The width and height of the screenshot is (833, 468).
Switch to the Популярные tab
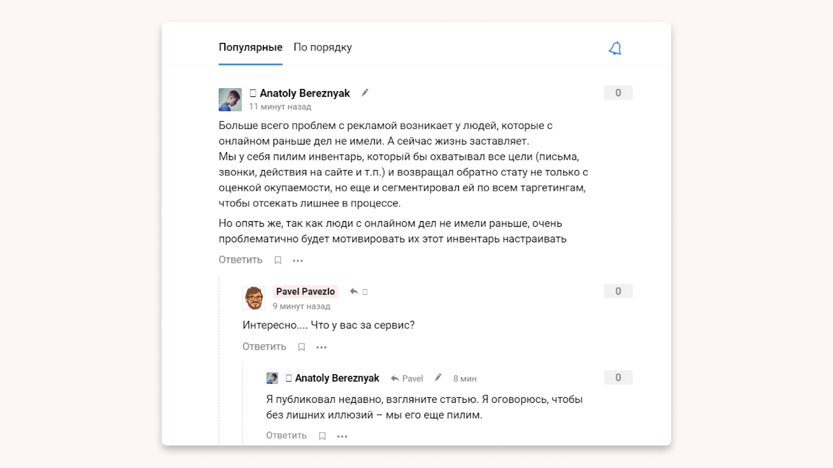(x=250, y=47)
